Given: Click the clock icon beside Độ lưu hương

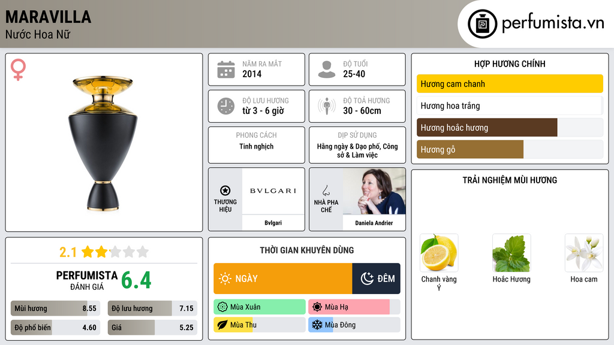Looking at the screenshot, I should 226,106.
